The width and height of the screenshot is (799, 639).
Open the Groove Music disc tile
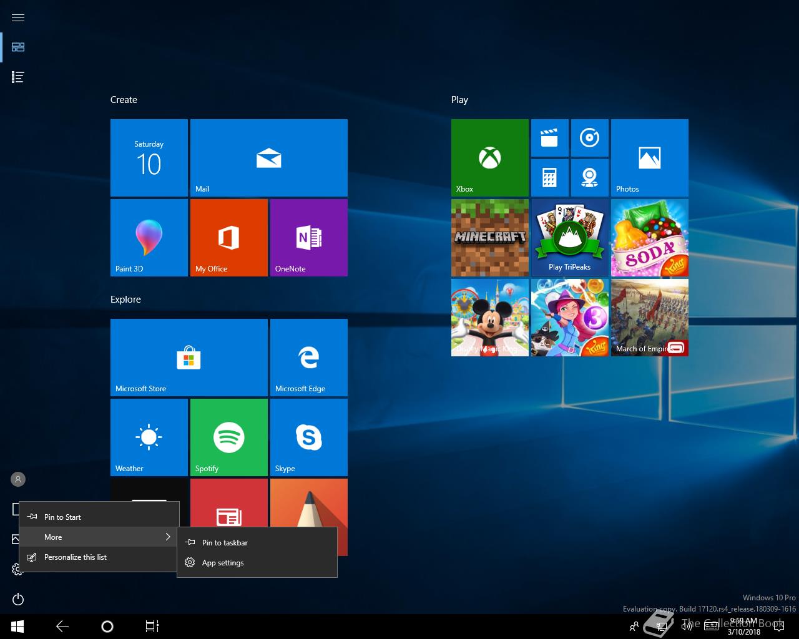point(590,138)
